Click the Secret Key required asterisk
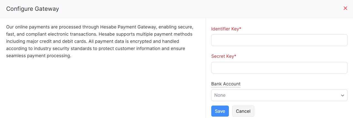Screen dimensions: 353x118 [x=236, y=56]
